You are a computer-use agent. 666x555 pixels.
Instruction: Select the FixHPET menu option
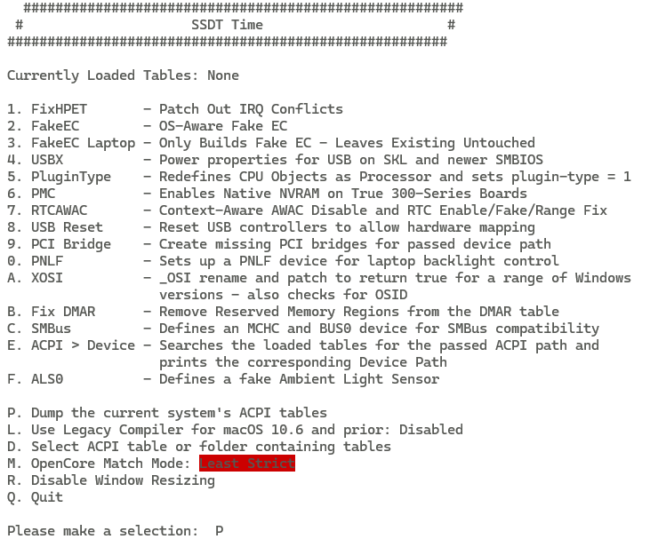175,109
